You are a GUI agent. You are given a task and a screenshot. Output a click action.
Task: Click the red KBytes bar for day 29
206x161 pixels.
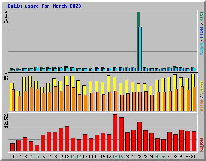pyautogui.click(x=181, y=140)
